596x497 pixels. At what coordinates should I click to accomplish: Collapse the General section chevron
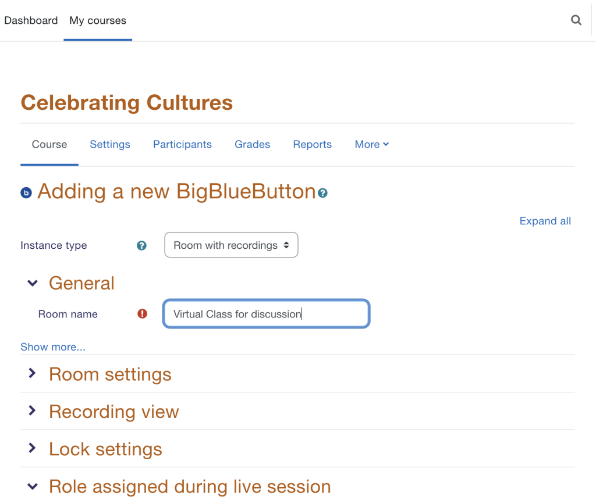[x=33, y=283]
